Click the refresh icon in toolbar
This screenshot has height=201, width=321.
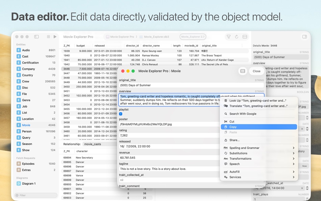(x=237, y=37)
